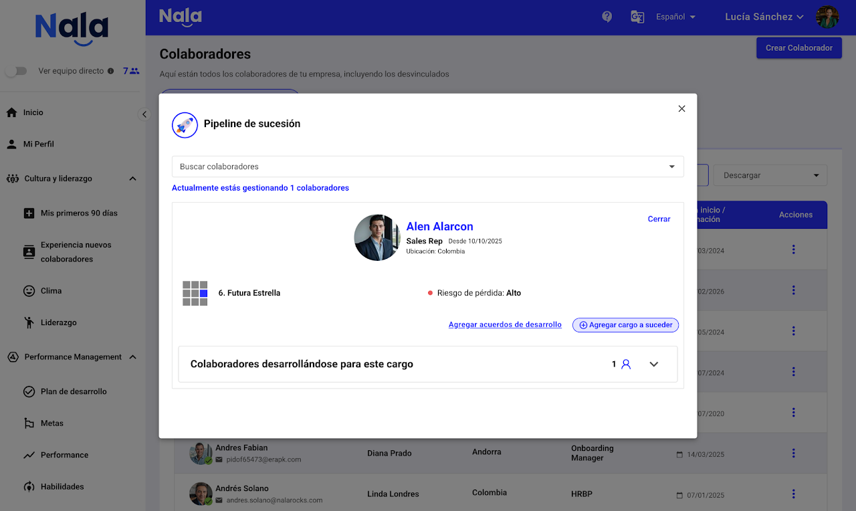Click the 9-box grid Futura Estrella icon
This screenshot has width=856, height=511.
pyautogui.click(x=195, y=293)
